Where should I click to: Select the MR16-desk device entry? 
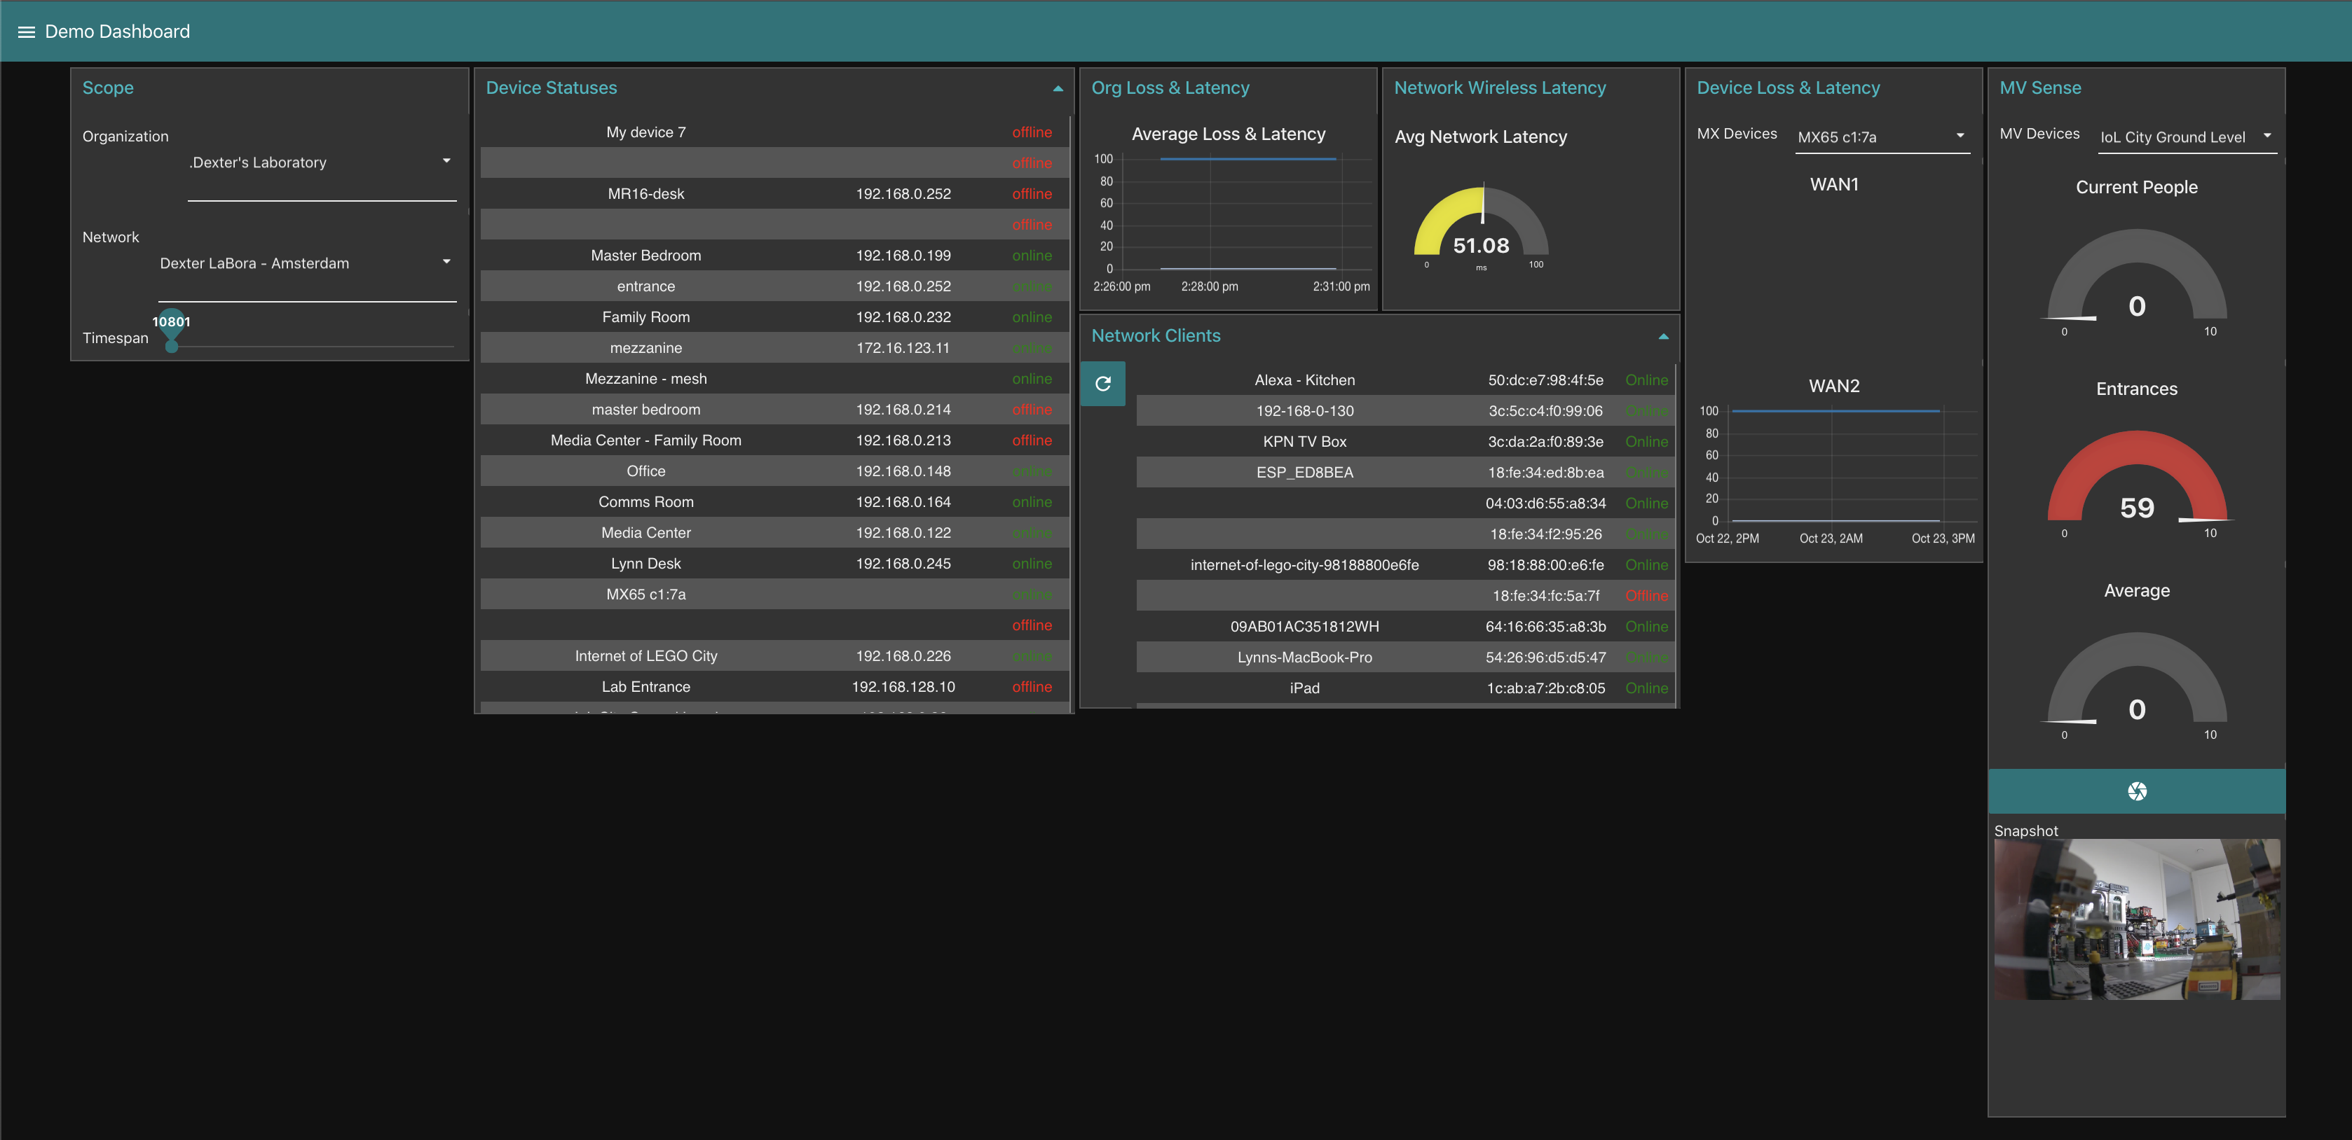pos(645,193)
